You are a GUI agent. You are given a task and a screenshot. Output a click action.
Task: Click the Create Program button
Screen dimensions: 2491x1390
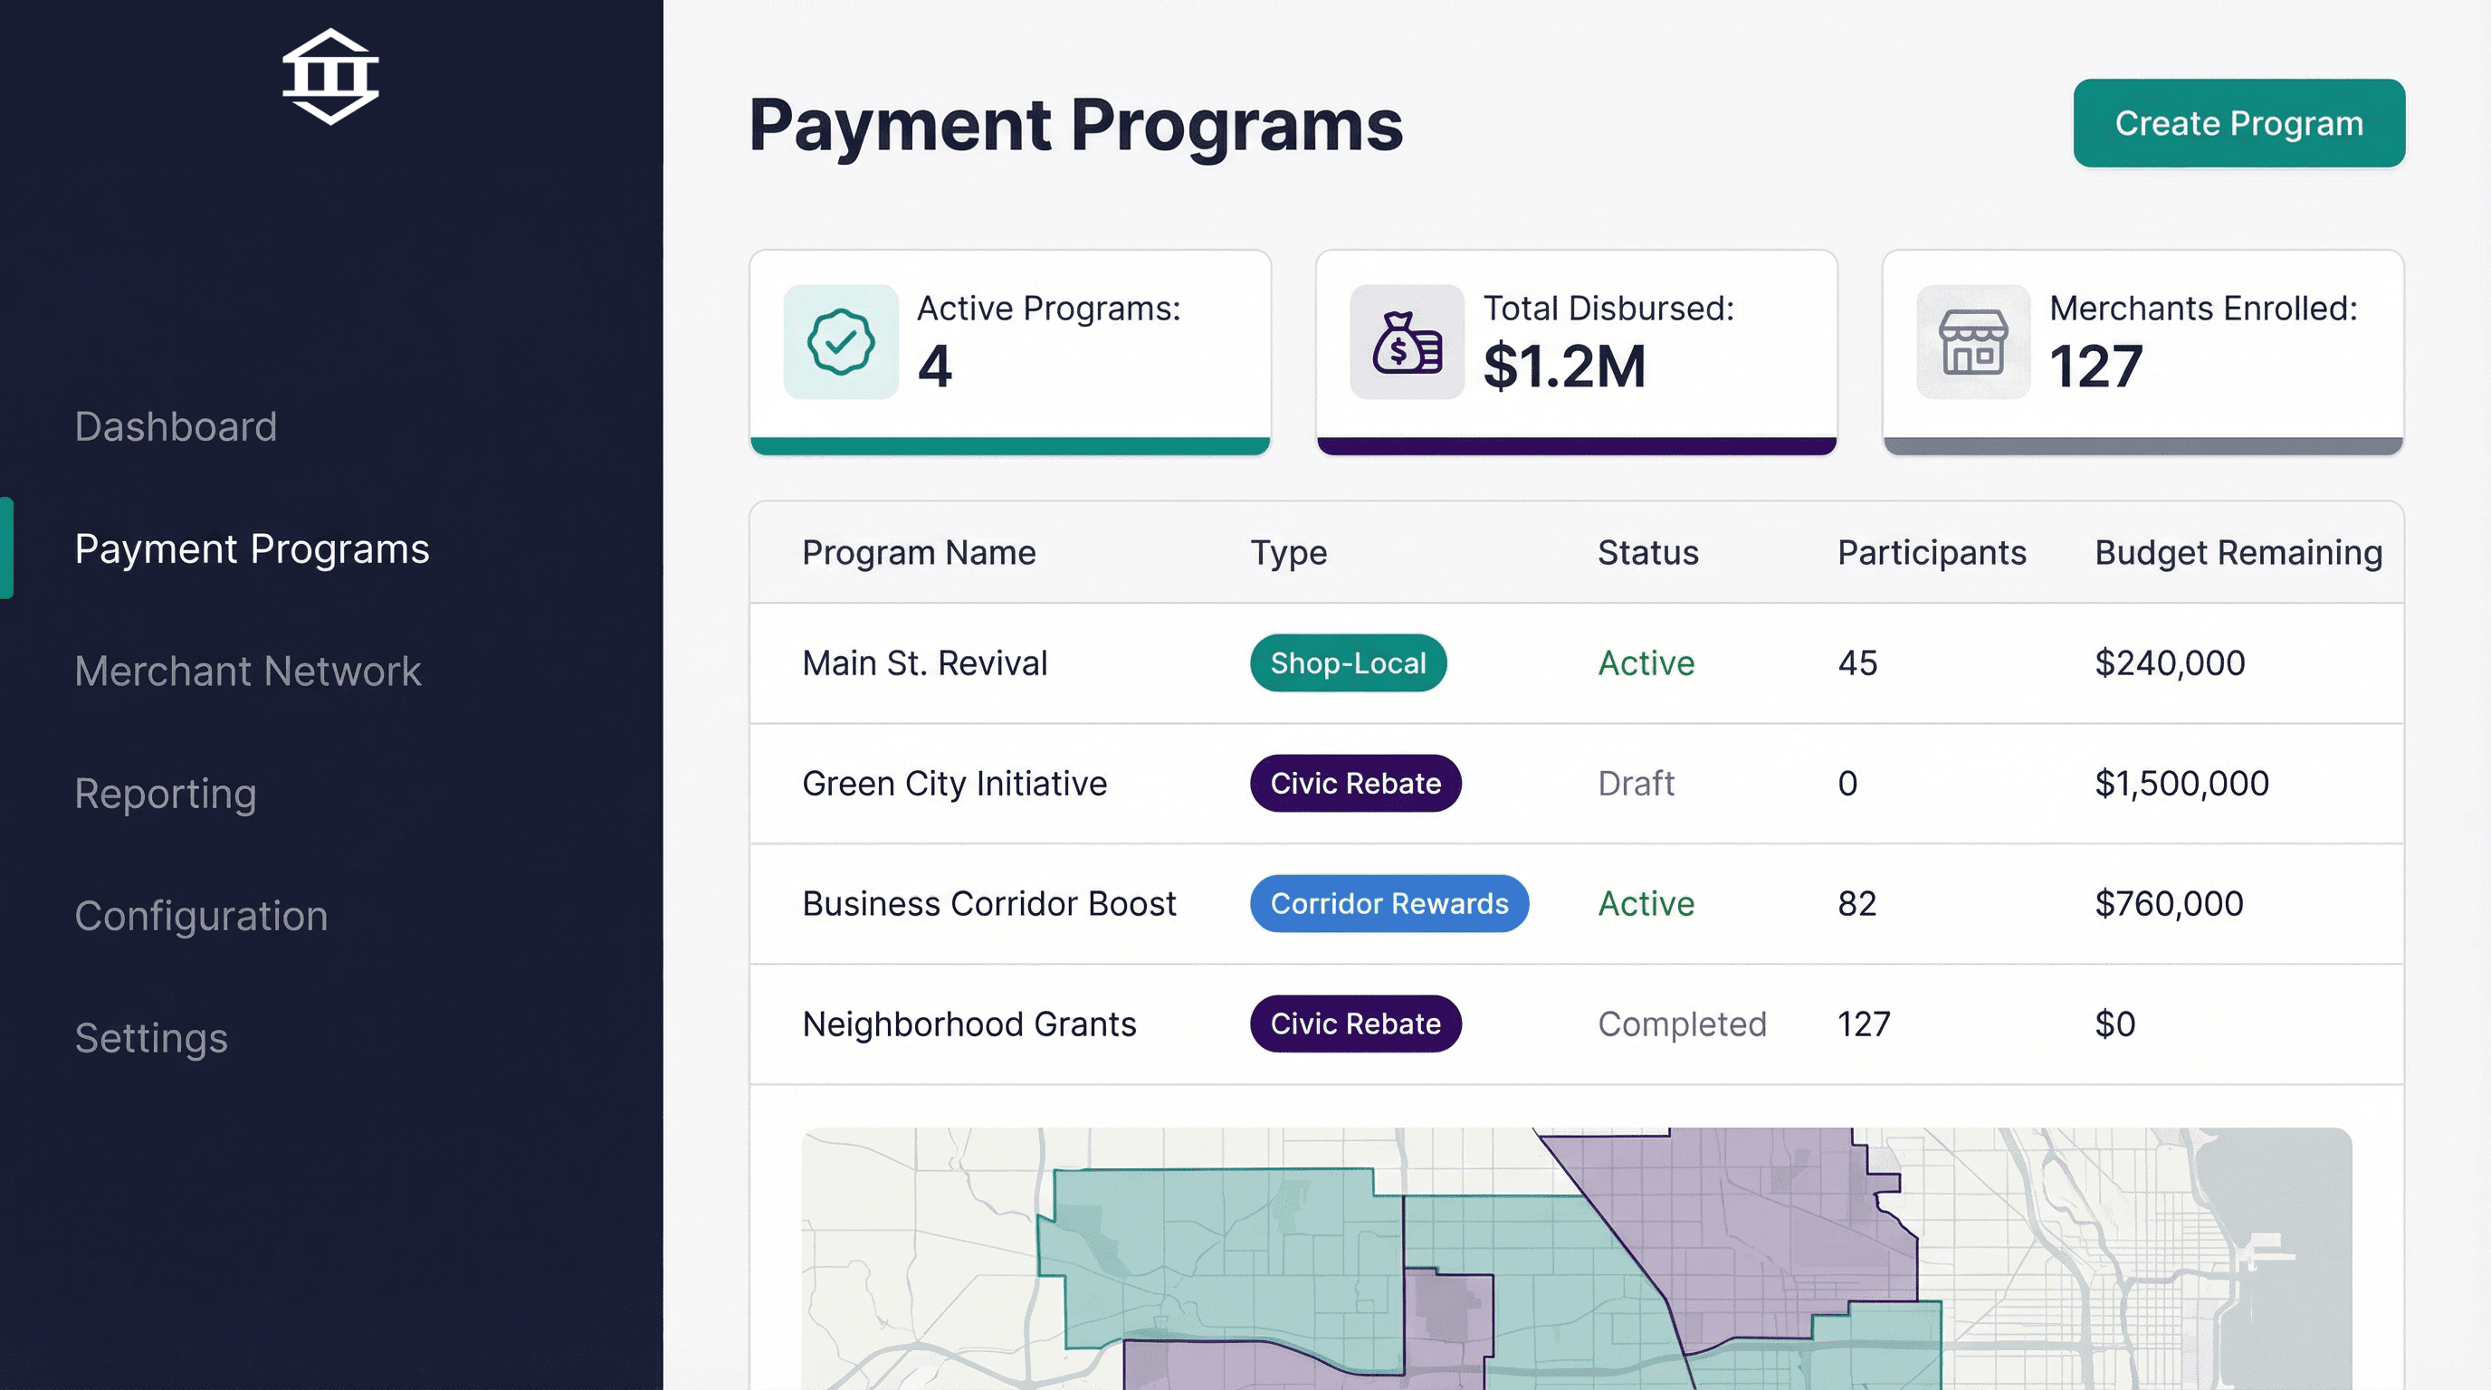coord(2238,123)
